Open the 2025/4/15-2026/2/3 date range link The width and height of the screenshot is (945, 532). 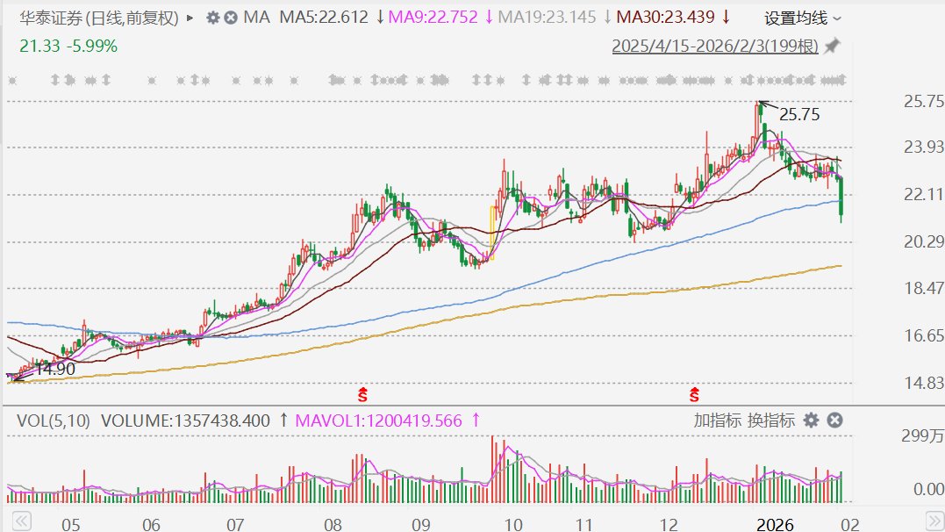[714, 46]
